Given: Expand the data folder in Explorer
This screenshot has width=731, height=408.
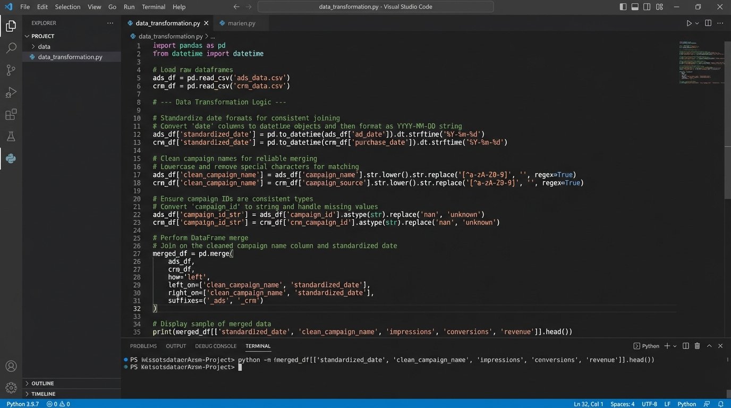Looking at the screenshot, I should coord(44,47).
